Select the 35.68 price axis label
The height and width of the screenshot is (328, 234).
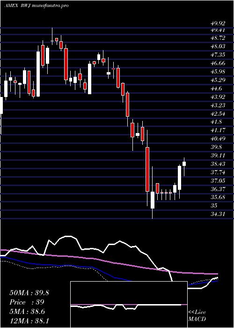(x=218, y=197)
